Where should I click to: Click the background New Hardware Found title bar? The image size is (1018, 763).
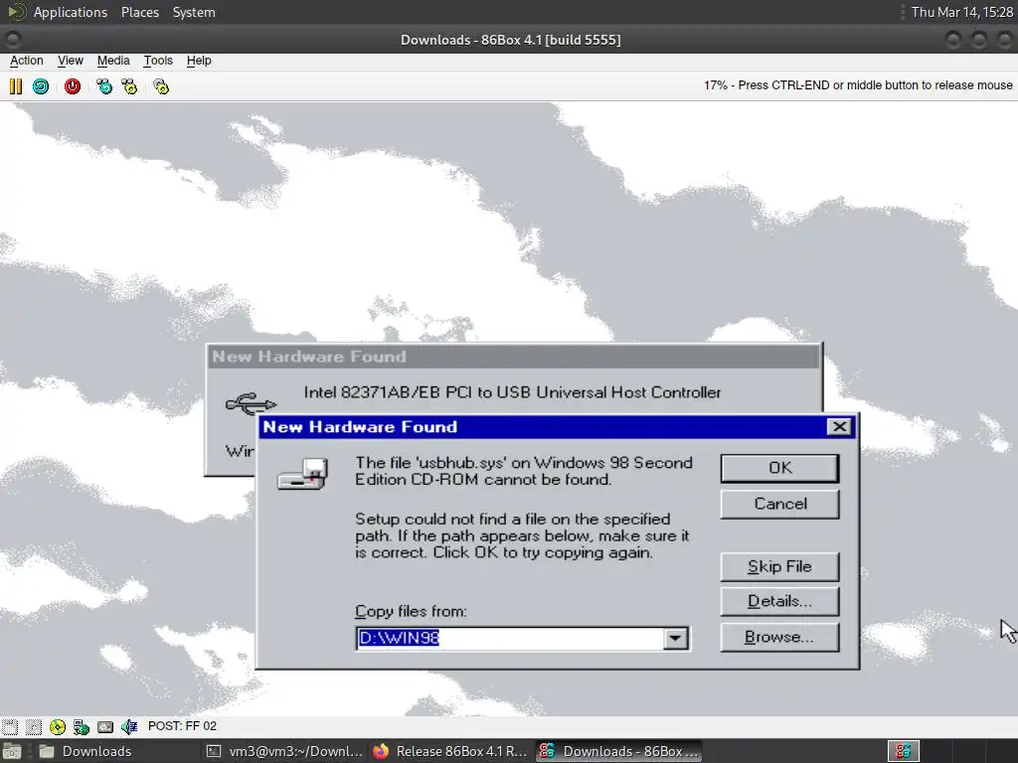pyautogui.click(x=513, y=357)
